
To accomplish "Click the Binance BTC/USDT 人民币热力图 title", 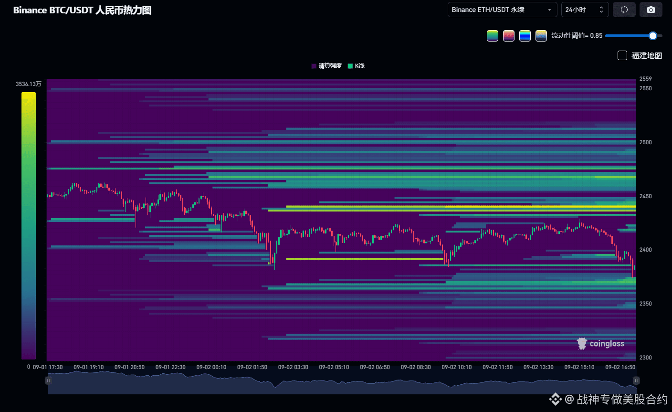I will coord(82,10).
